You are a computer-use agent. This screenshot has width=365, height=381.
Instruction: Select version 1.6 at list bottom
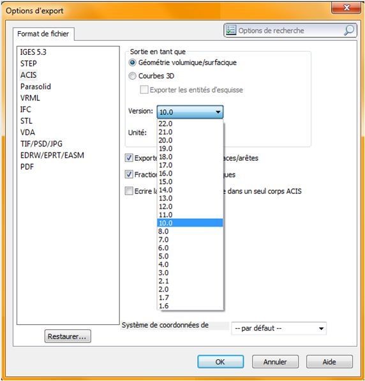tap(190, 306)
